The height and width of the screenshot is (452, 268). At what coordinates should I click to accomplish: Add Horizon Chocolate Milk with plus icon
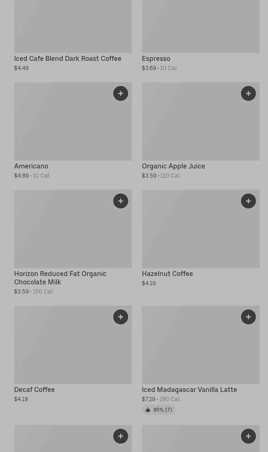pos(121,201)
